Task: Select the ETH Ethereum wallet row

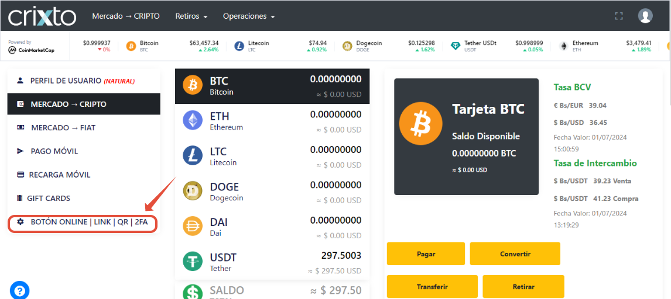Action: pos(272,121)
